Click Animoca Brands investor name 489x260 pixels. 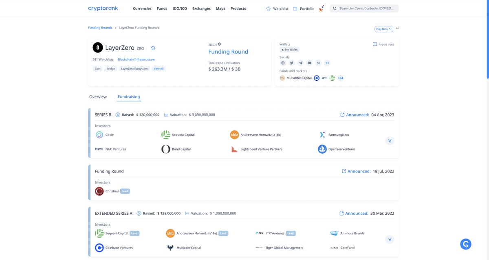pyautogui.click(x=353, y=234)
